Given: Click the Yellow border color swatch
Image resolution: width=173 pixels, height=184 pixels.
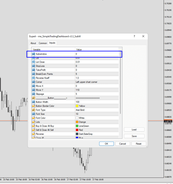Looking at the screenshot, I should [x=77, y=106].
